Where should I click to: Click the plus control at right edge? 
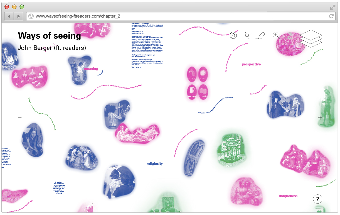(x=320, y=118)
